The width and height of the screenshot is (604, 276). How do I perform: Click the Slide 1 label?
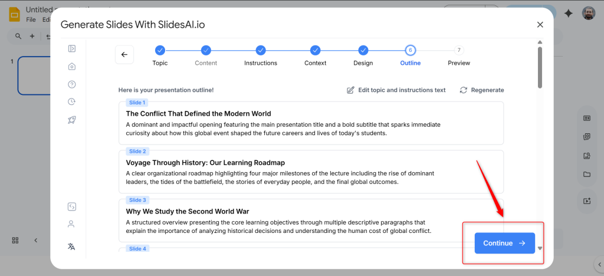tap(137, 103)
